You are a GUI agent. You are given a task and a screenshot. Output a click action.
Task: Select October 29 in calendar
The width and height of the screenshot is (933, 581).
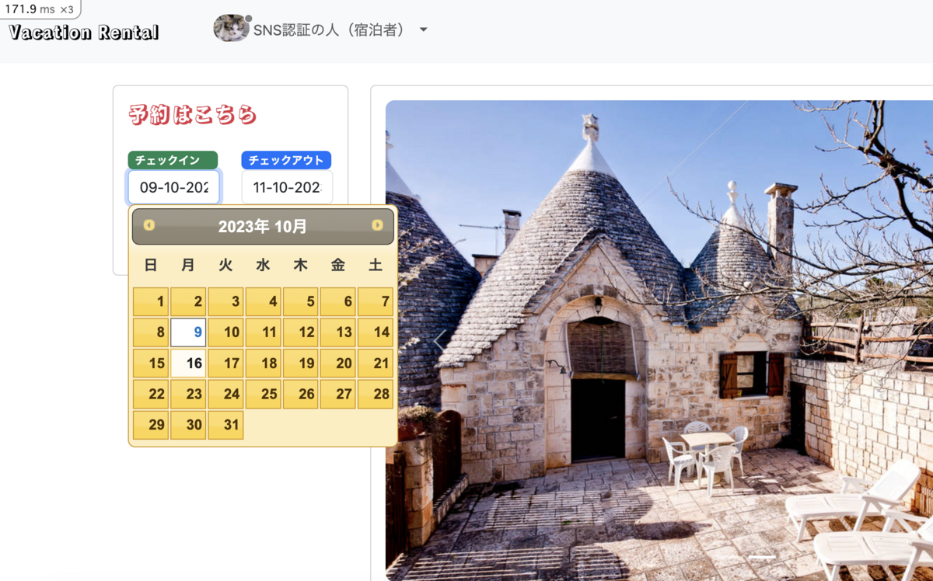coord(151,425)
